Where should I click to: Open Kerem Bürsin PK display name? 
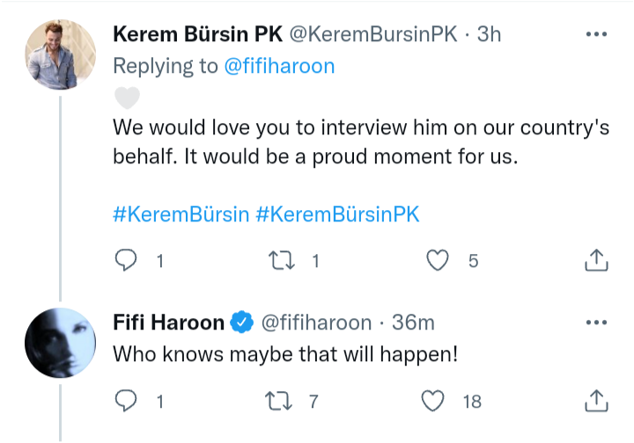click(x=195, y=34)
